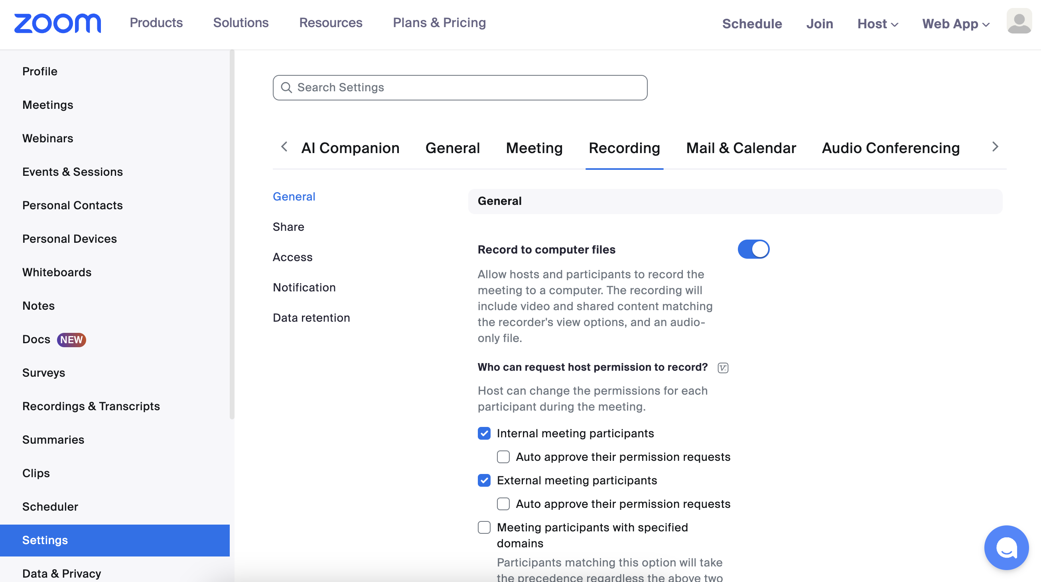Select Settings in the sidebar
The image size is (1041, 582).
[115, 541]
